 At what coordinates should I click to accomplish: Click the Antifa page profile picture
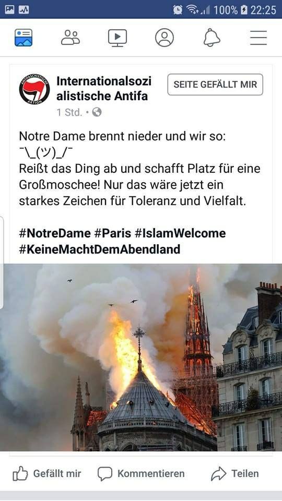click(x=34, y=89)
